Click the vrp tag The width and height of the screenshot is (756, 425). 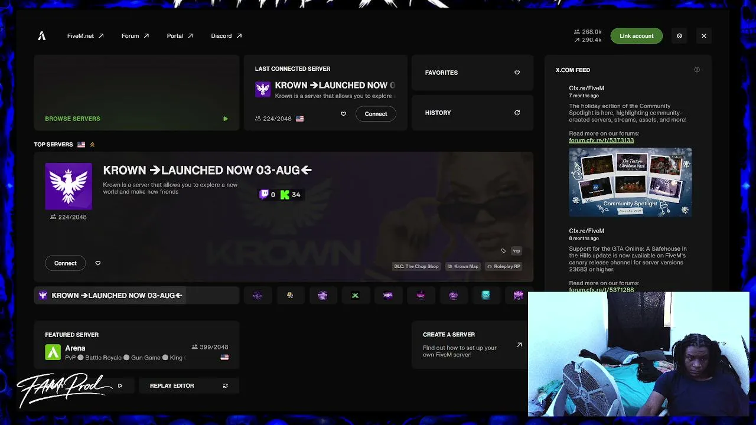click(516, 251)
